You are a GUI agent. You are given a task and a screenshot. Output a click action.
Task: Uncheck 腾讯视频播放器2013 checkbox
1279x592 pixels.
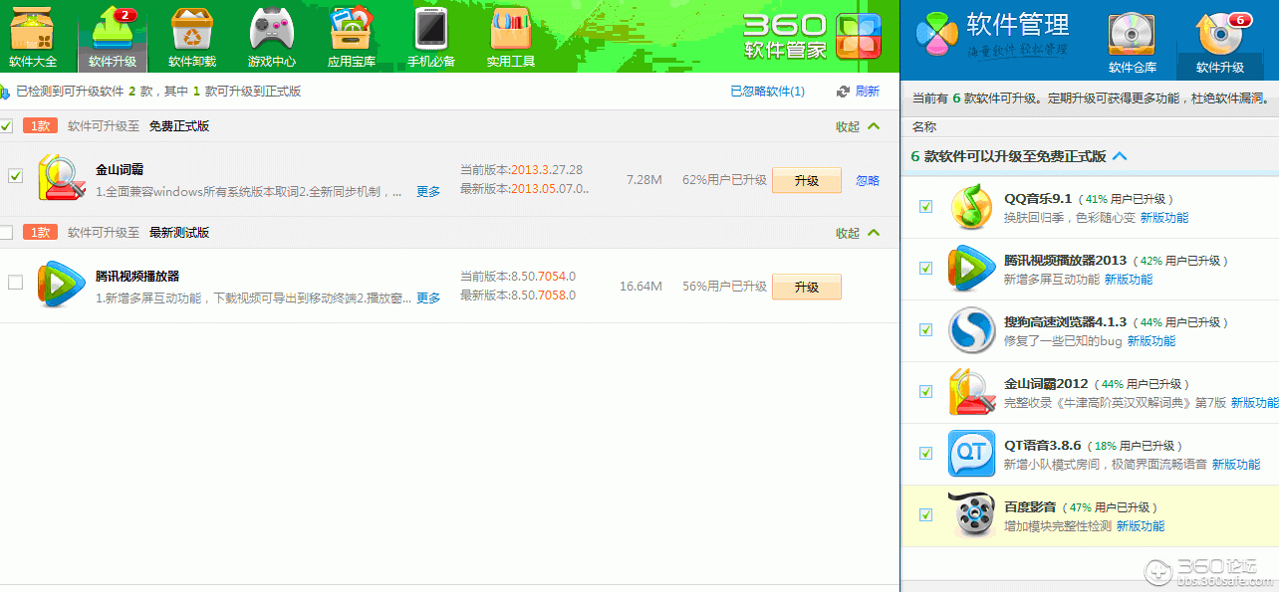pyautogui.click(x=926, y=269)
